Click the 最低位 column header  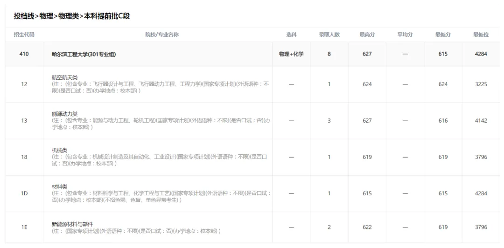(481, 34)
